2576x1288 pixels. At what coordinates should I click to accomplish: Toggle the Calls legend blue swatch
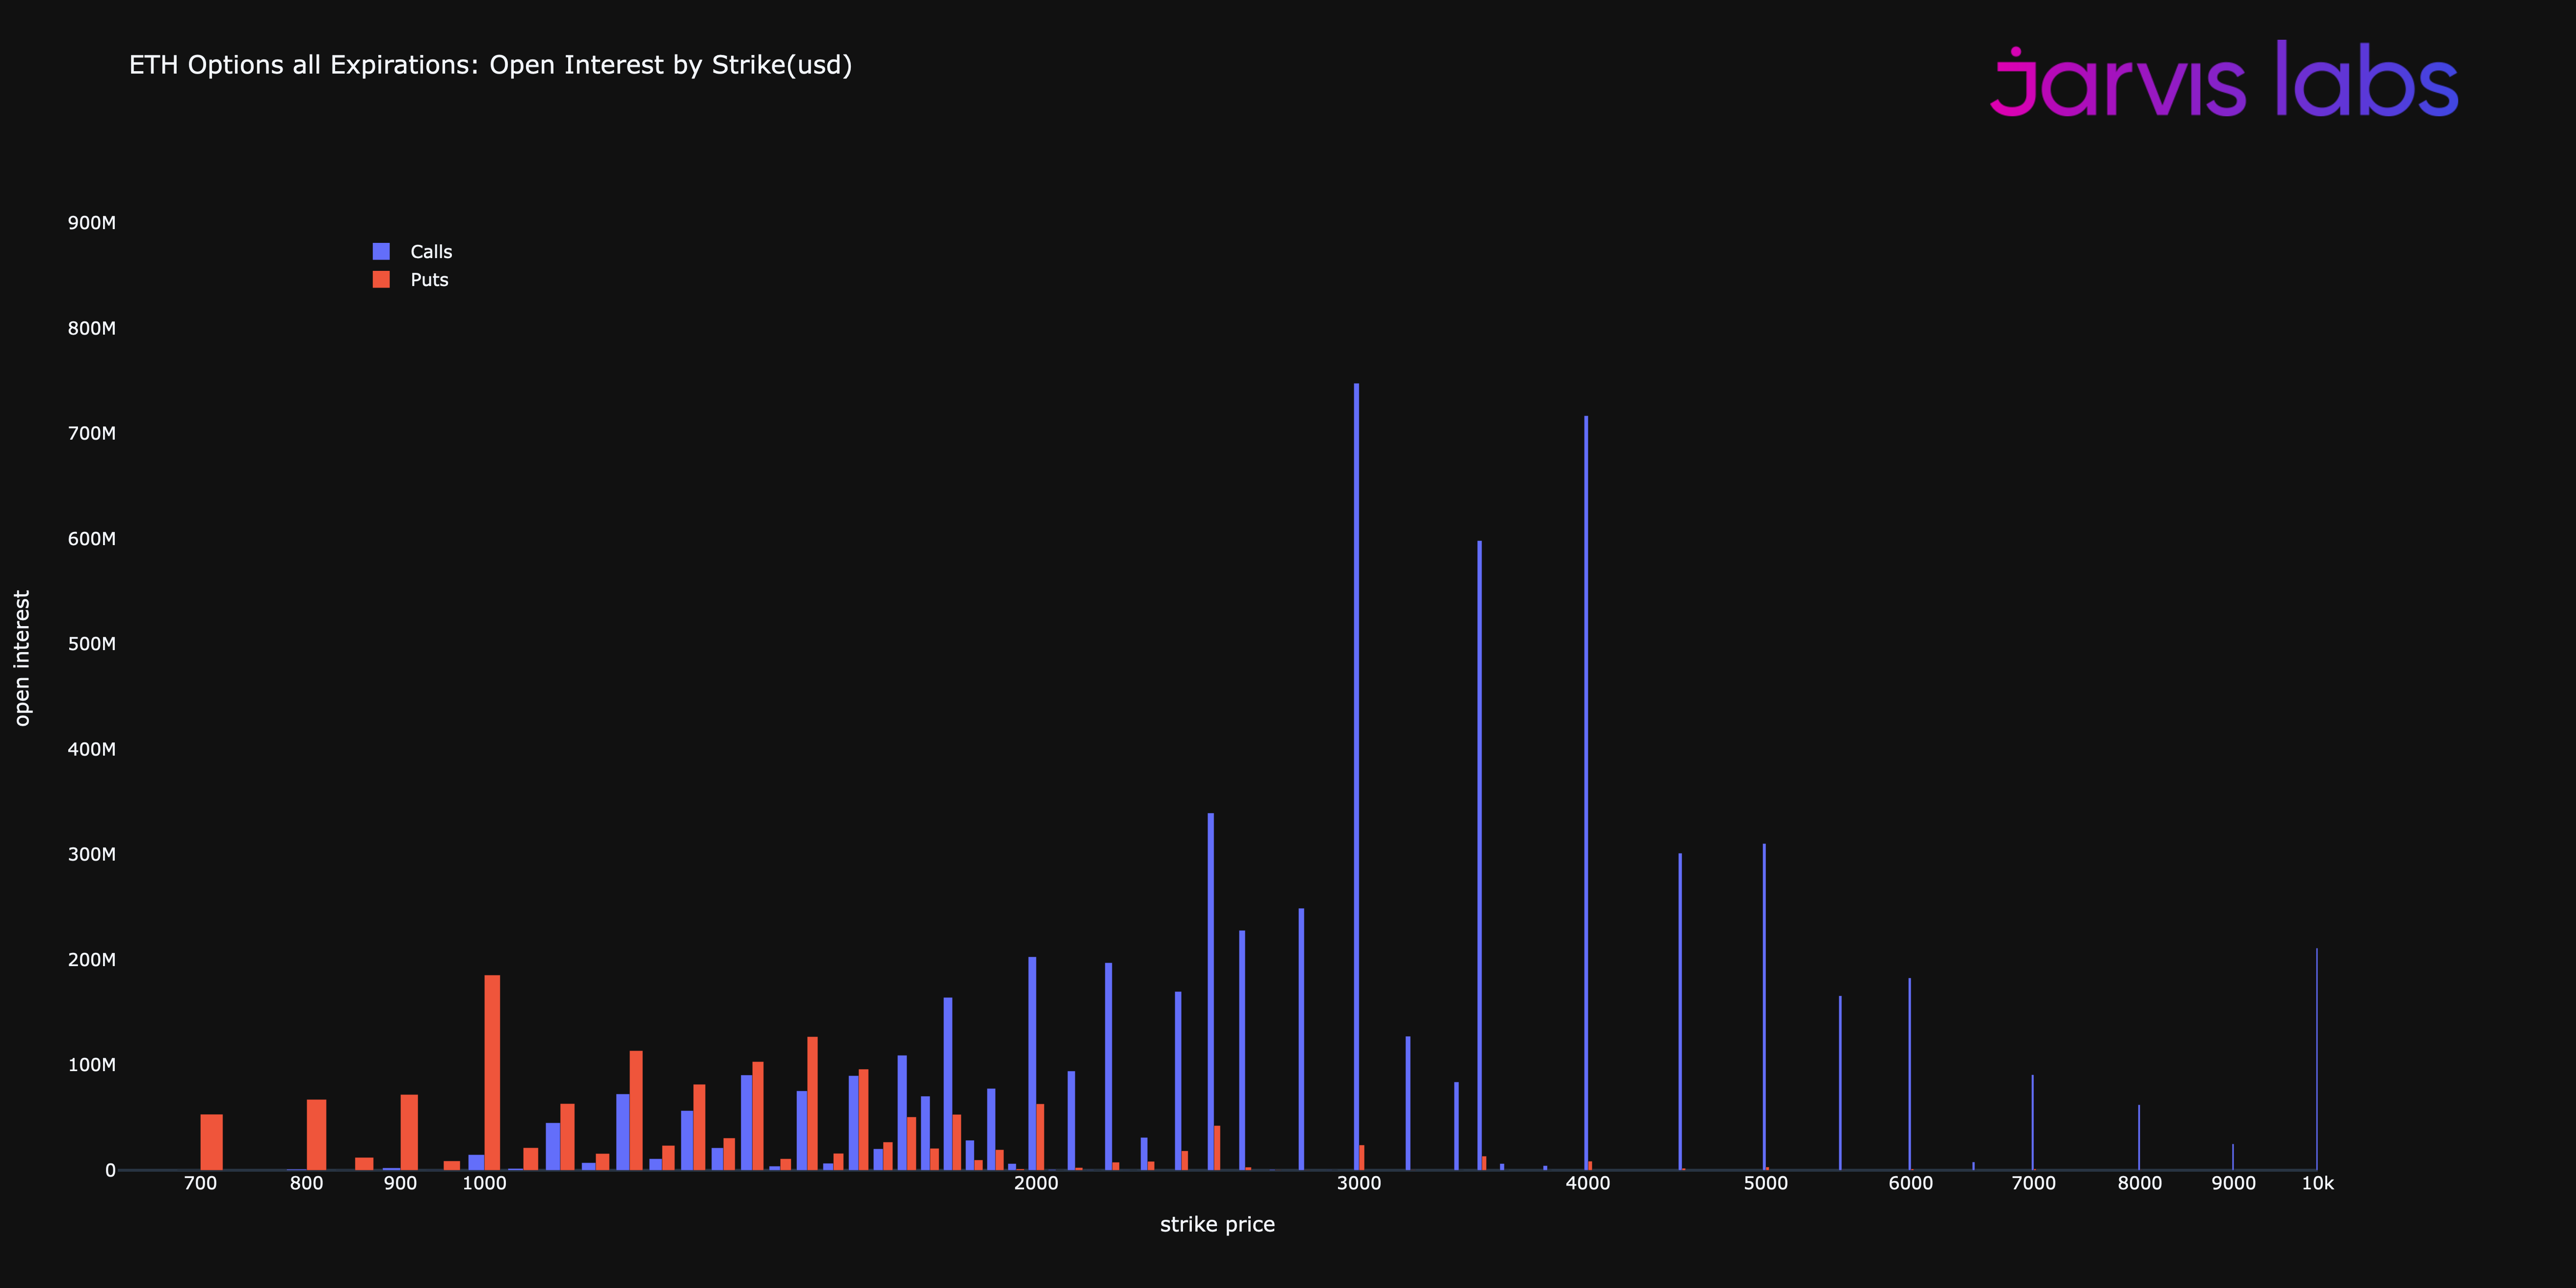[x=381, y=252]
